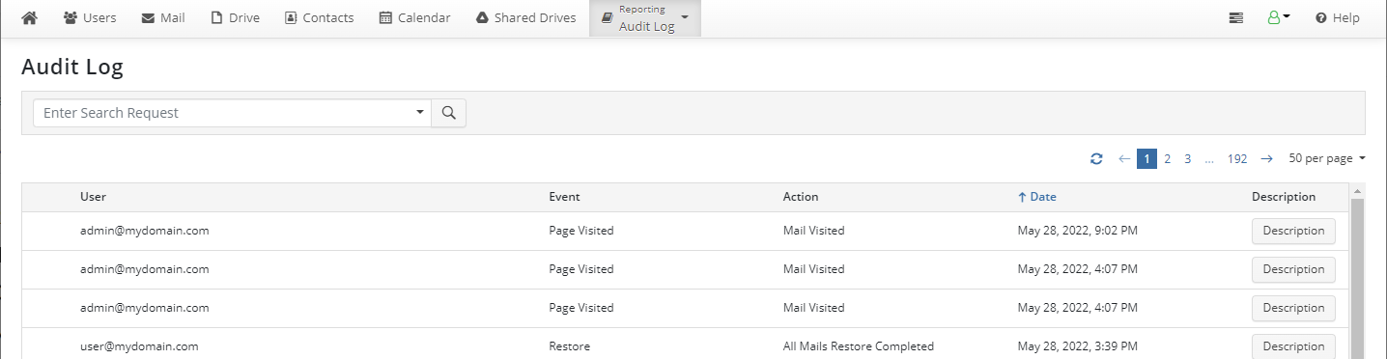The height and width of the screenshot is (359, 1387).
Task: Expand the search request dropdown arrow
Action: (x=420, y=113)
